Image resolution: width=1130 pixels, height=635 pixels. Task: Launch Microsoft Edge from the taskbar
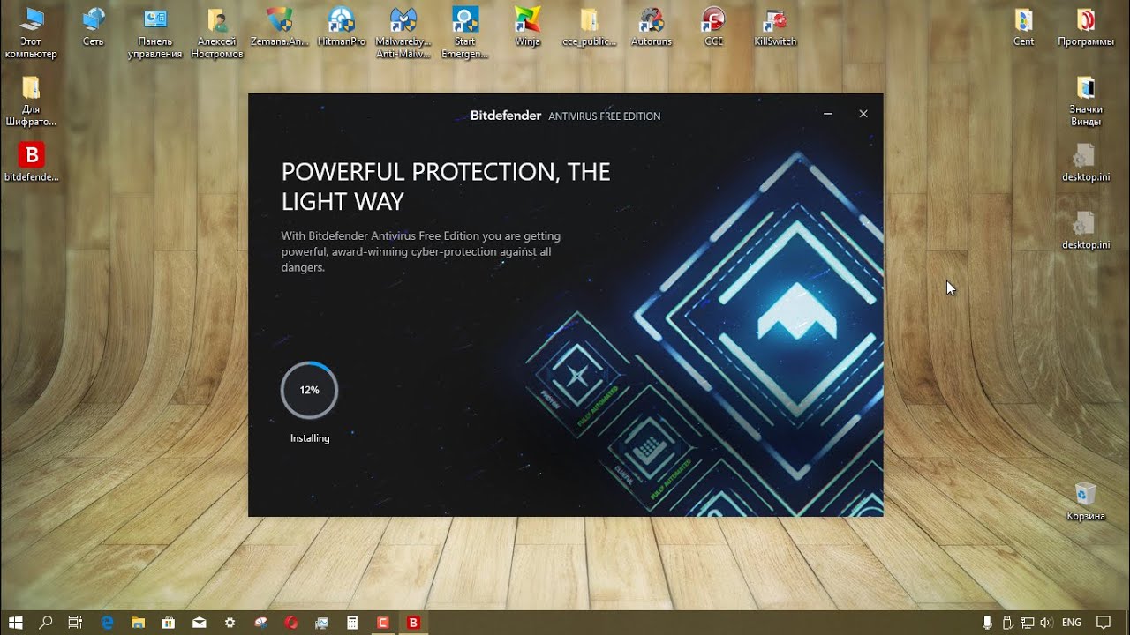[x=108, y=623]
